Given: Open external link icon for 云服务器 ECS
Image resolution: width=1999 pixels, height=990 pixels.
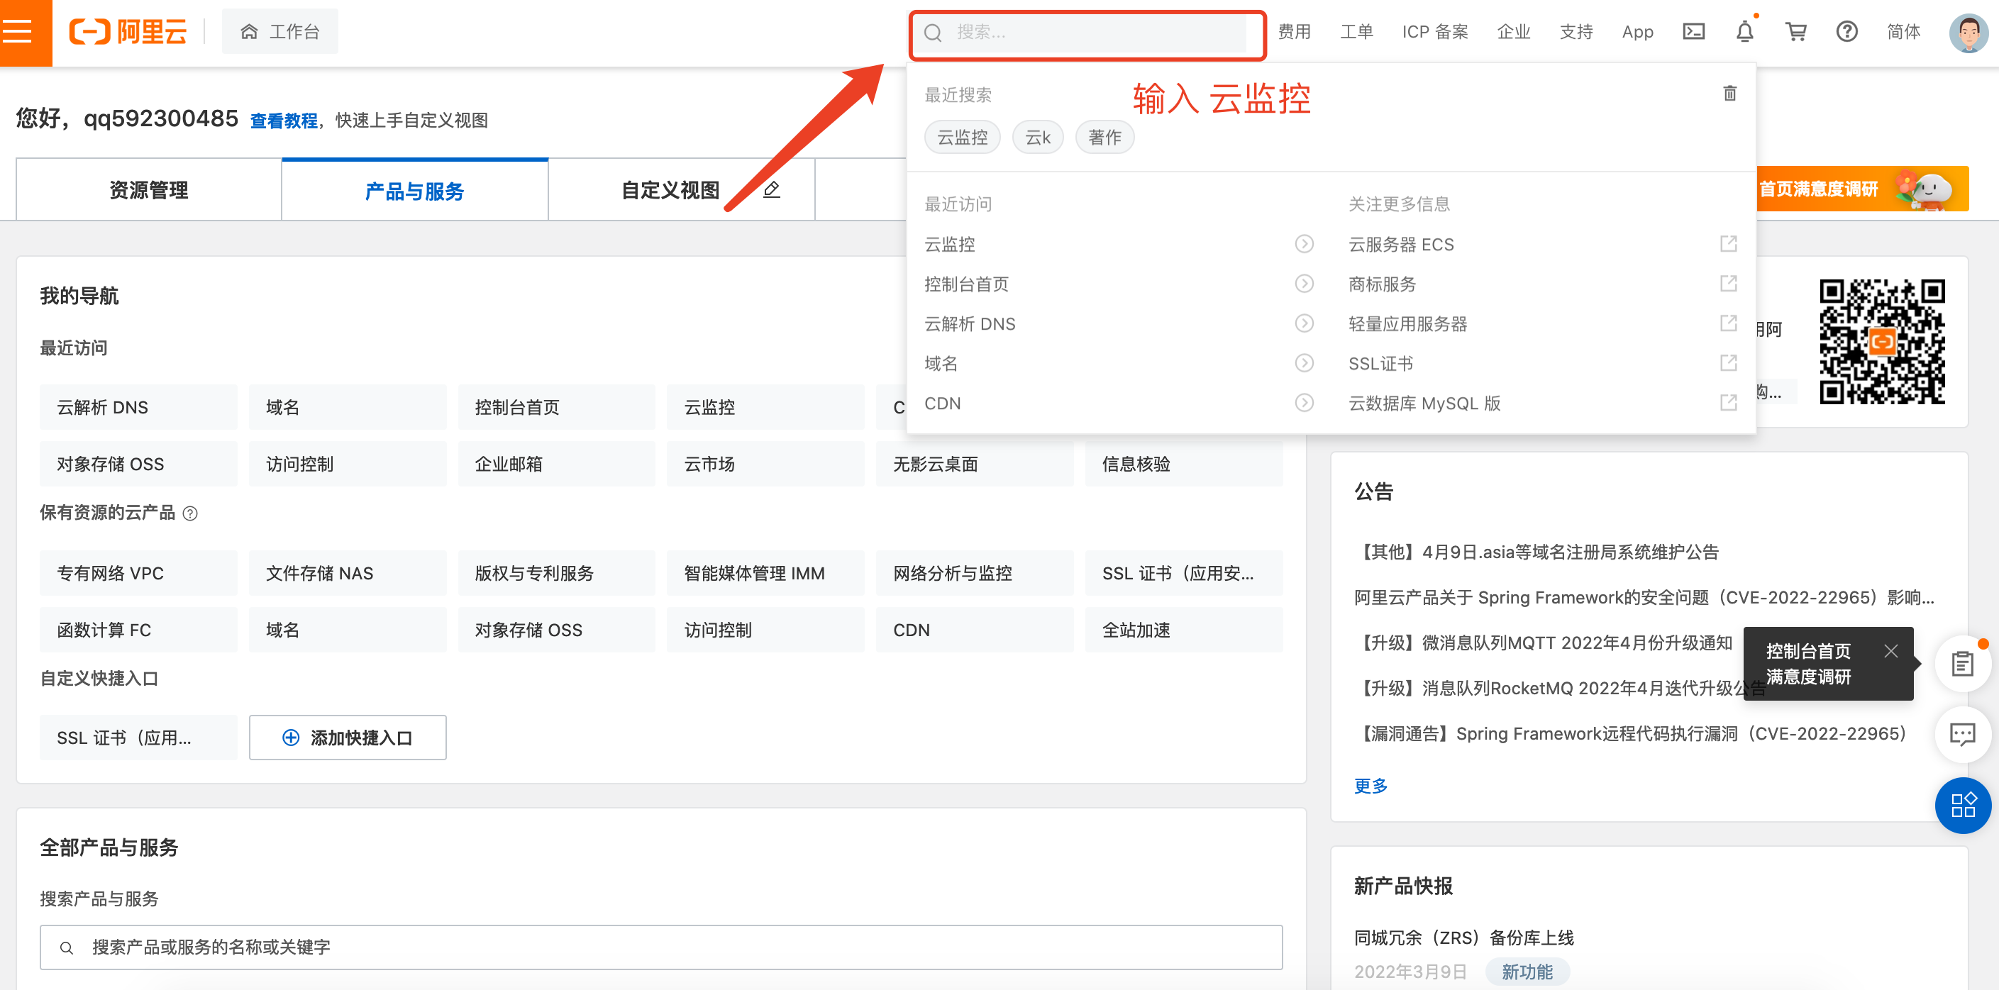Looking at the screenshot, I should point(1729,244).
